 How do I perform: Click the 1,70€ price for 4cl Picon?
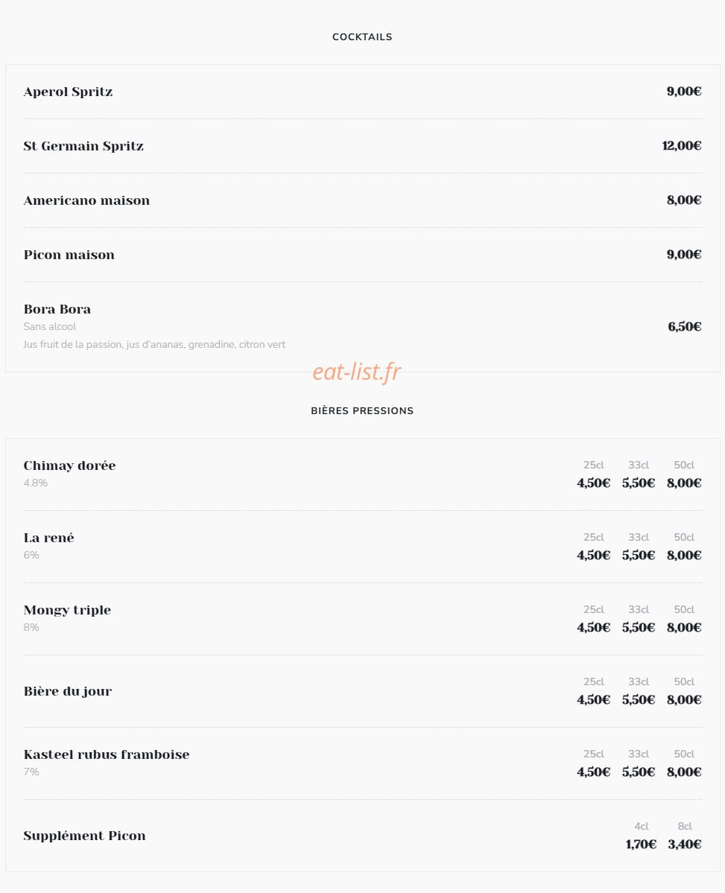click(642, 844)
